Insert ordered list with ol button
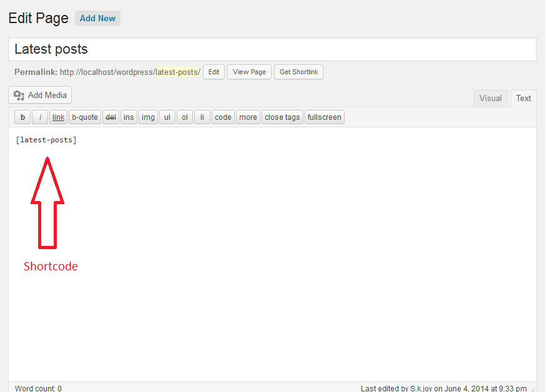 (x=185, y=117)
